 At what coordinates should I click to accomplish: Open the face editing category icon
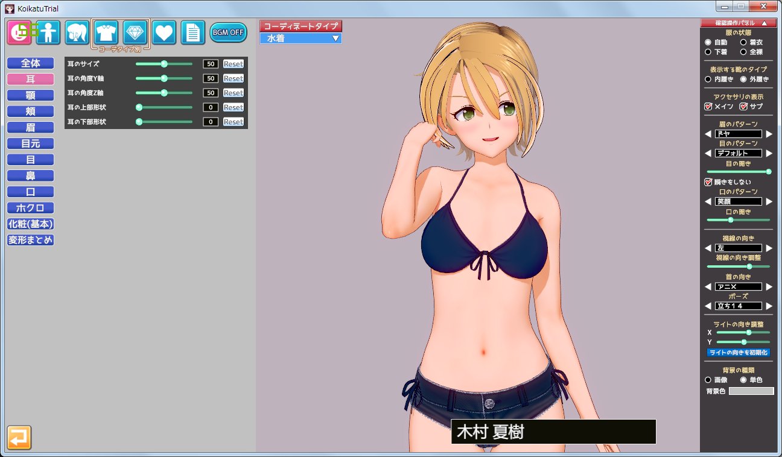point(19,32)
